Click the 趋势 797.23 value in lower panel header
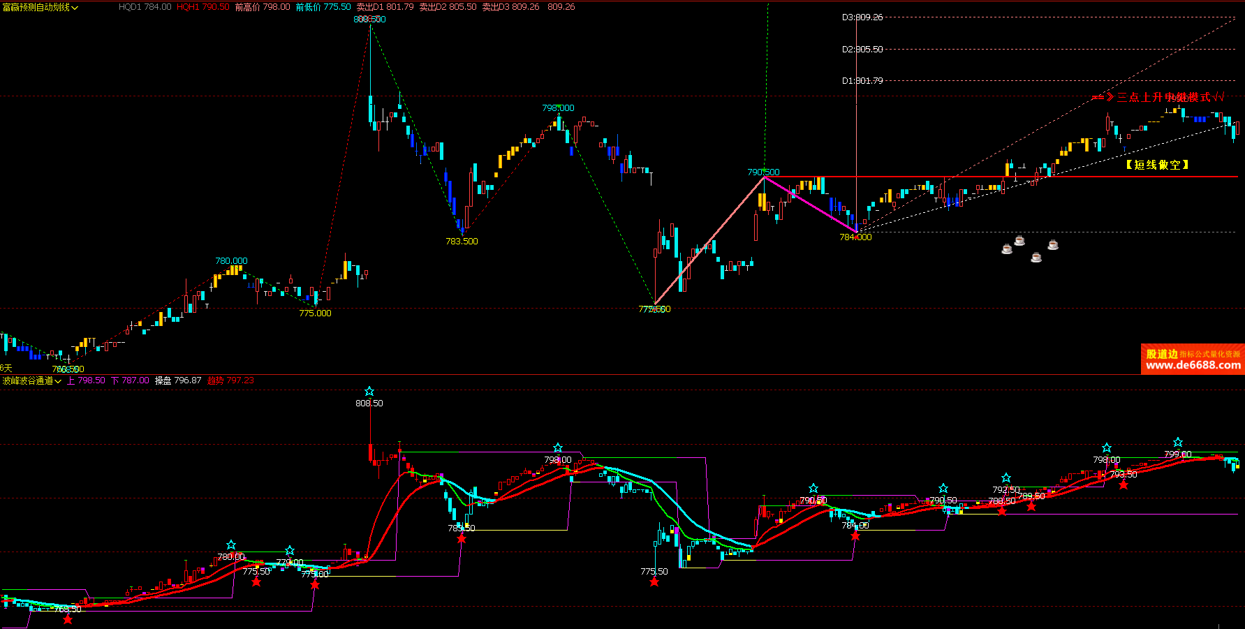The width and height of the screenshot is (1245, 629). [230, 380]
